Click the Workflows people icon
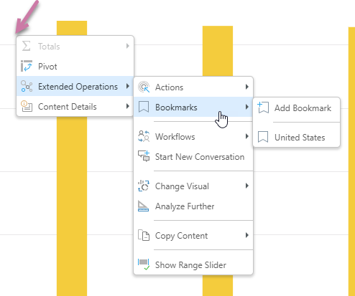This screenshot has height=296, width=355. point(144,136)
